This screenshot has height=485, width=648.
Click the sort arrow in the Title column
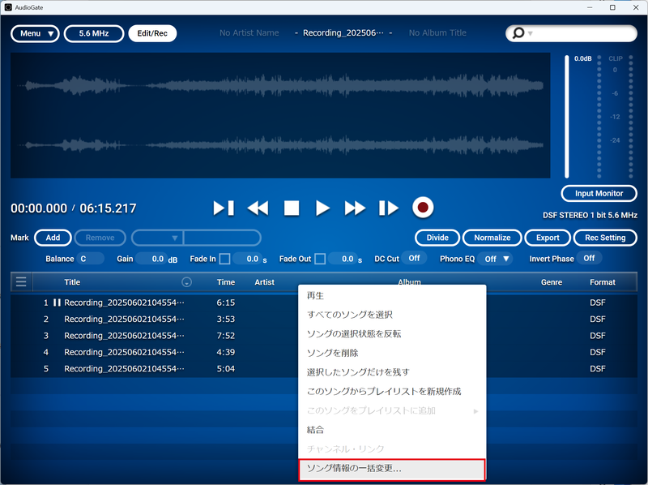coord(187,281)
